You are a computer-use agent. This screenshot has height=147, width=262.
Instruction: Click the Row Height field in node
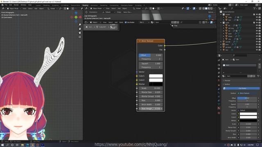point(151,109)
